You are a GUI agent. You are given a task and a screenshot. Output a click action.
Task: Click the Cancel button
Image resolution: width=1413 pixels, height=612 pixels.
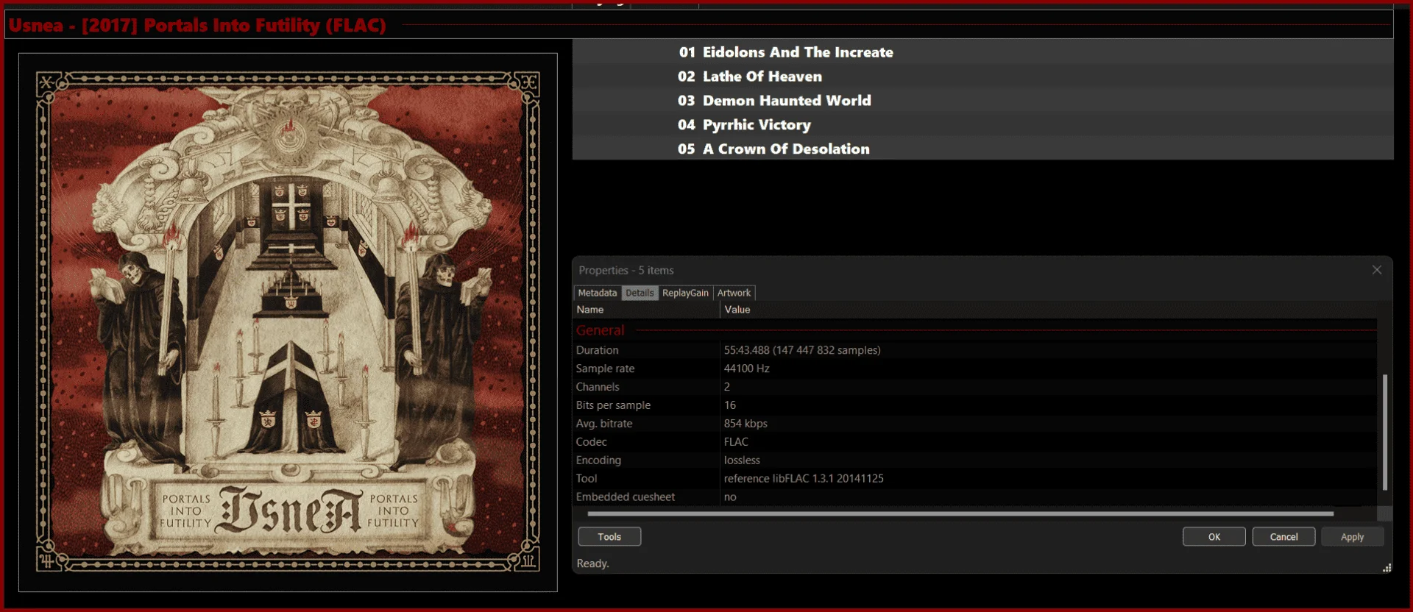click(1283, 537)
